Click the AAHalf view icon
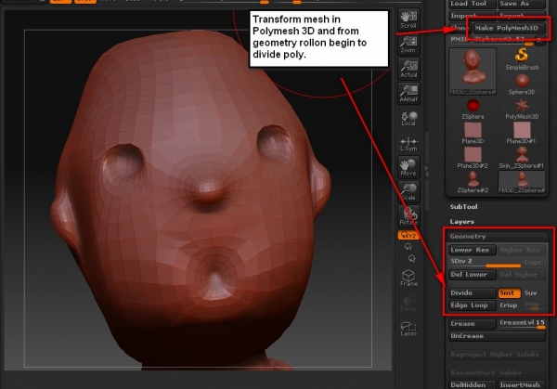 tap(408, 94)
